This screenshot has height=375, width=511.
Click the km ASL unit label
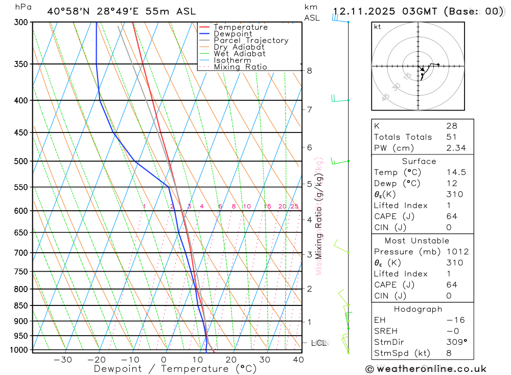tap(312, 13)
